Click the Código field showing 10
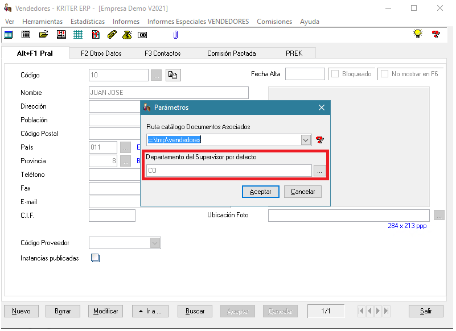This screenshot has width=456, height=331. point(118,75)
